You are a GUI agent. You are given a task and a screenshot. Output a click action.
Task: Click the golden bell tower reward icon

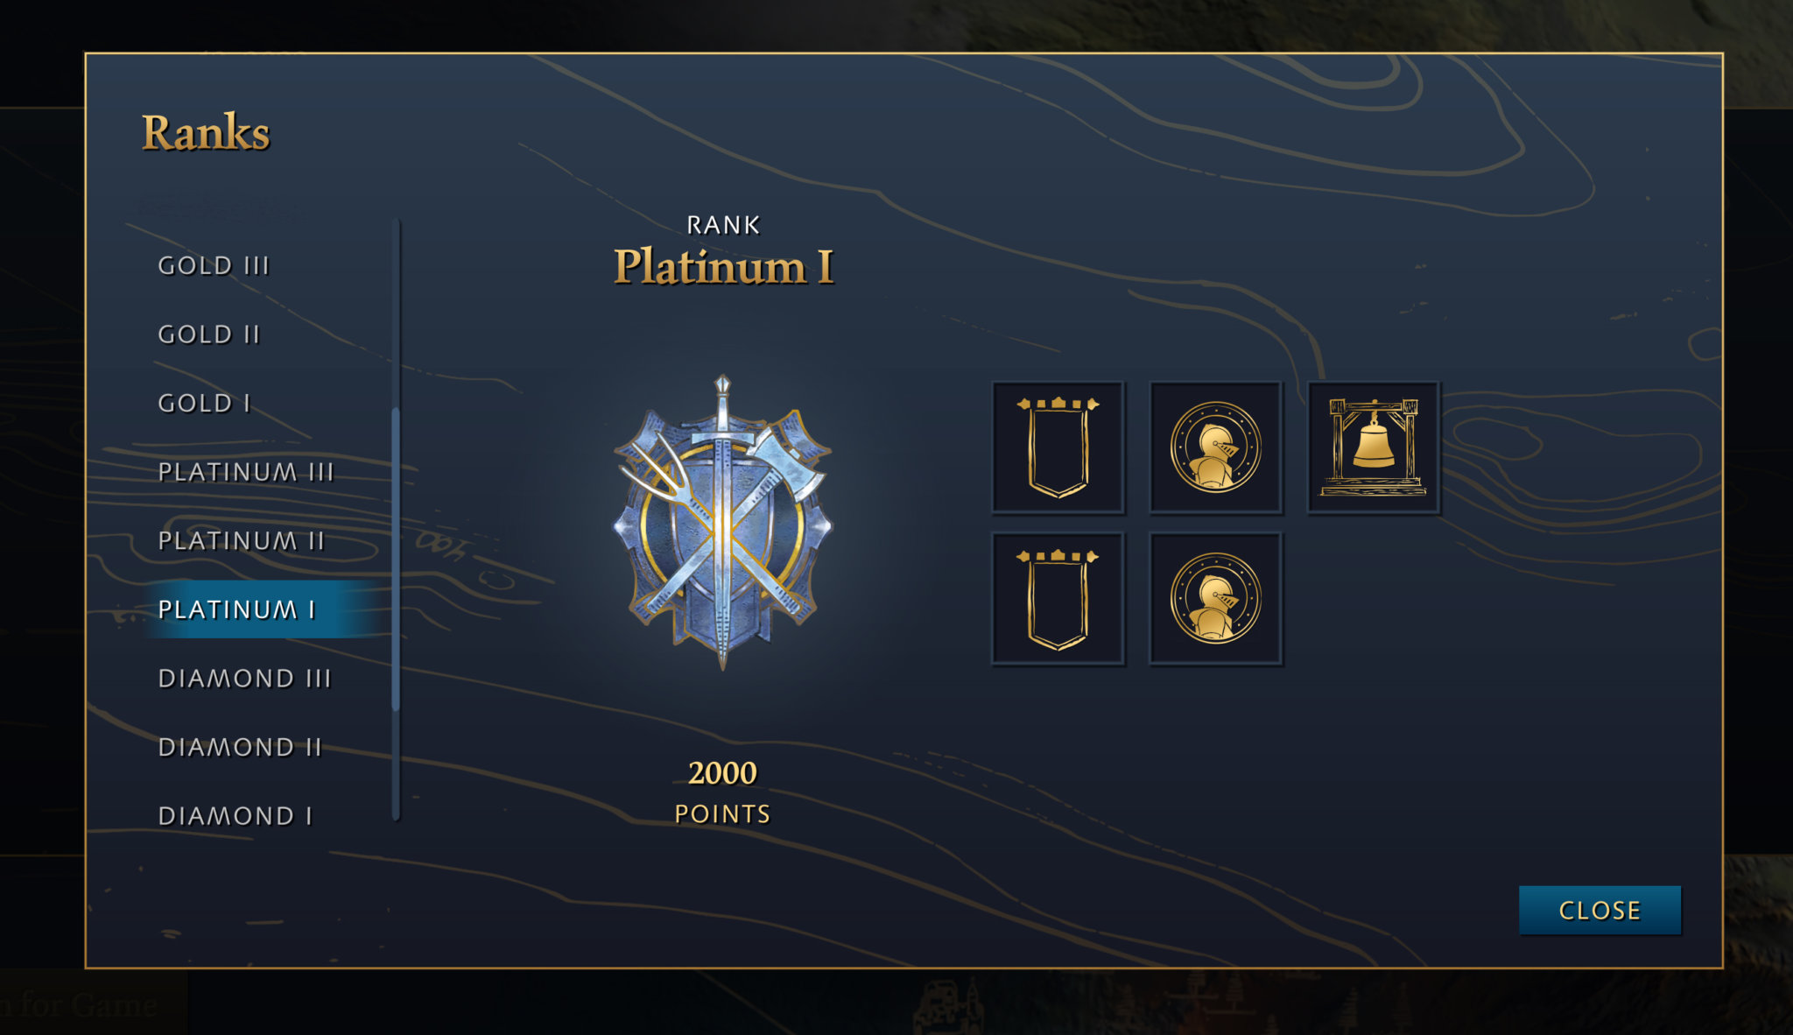coord(1373,447)
